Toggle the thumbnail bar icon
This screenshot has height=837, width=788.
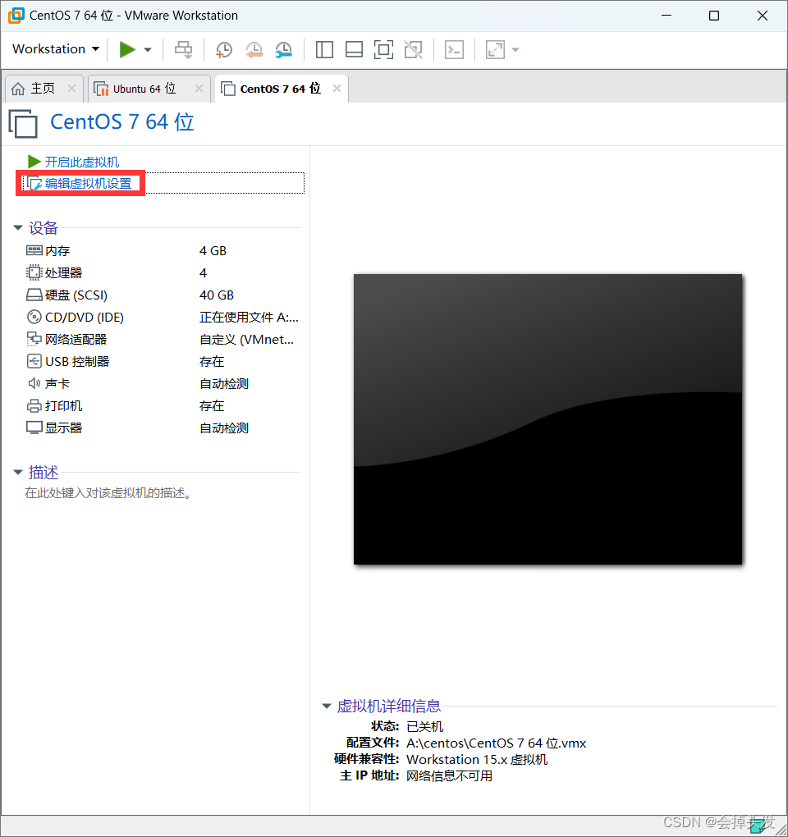coord(354,49)
